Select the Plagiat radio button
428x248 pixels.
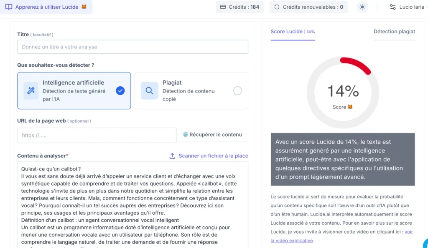click(x=237, y=90)
